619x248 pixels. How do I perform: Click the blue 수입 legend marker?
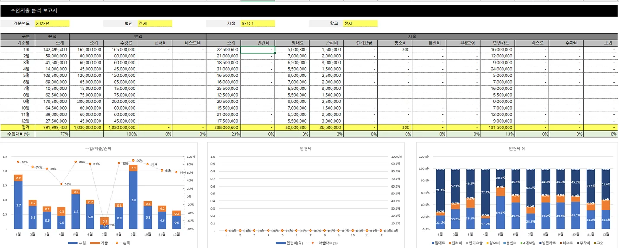pyautogui.click(x=72, y=243)
